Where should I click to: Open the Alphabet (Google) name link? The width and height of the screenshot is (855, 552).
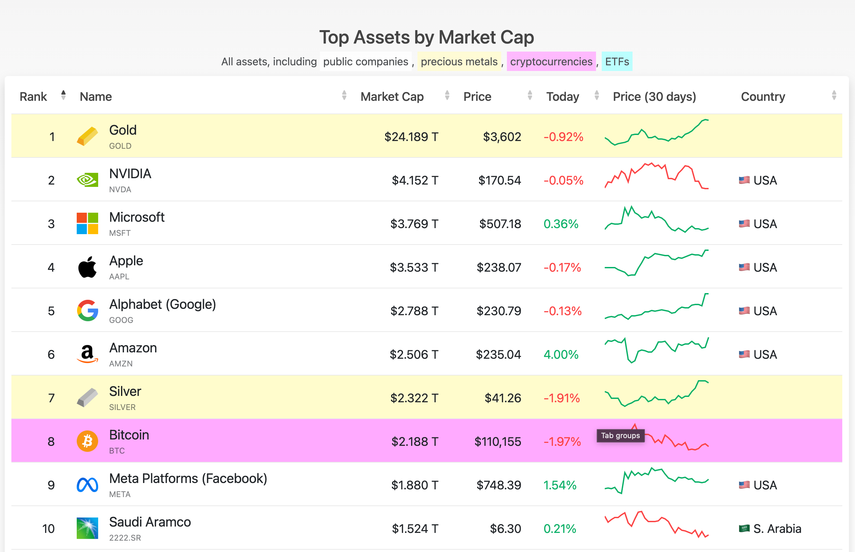tap(162, 304)
